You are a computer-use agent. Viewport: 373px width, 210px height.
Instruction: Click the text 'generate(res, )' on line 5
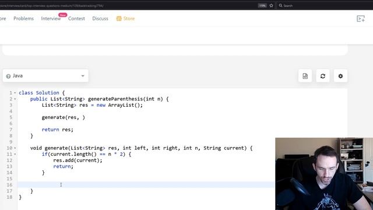(64, 117)
